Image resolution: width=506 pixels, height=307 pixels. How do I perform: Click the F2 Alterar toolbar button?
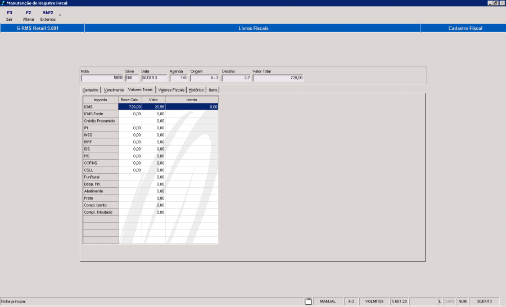tap(29, 16)
